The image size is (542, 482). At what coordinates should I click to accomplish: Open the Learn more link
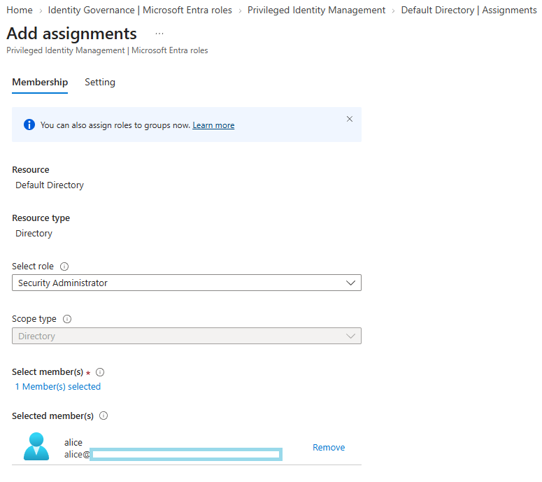213,125
